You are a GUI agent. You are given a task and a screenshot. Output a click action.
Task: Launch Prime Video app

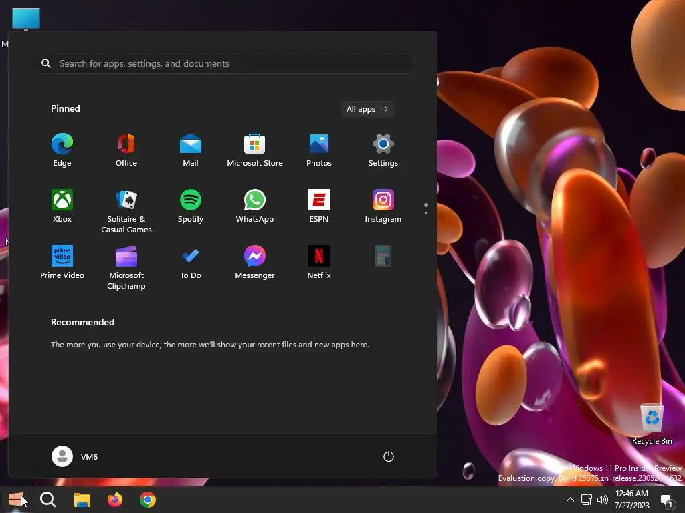pyautogui.click(x=62, y=262)
